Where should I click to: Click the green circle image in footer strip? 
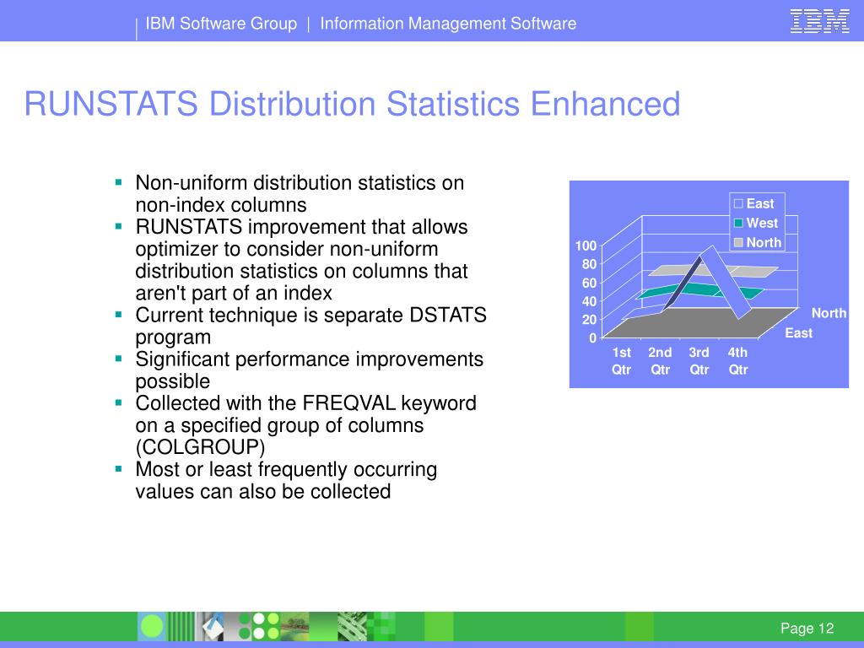point(153,627)
